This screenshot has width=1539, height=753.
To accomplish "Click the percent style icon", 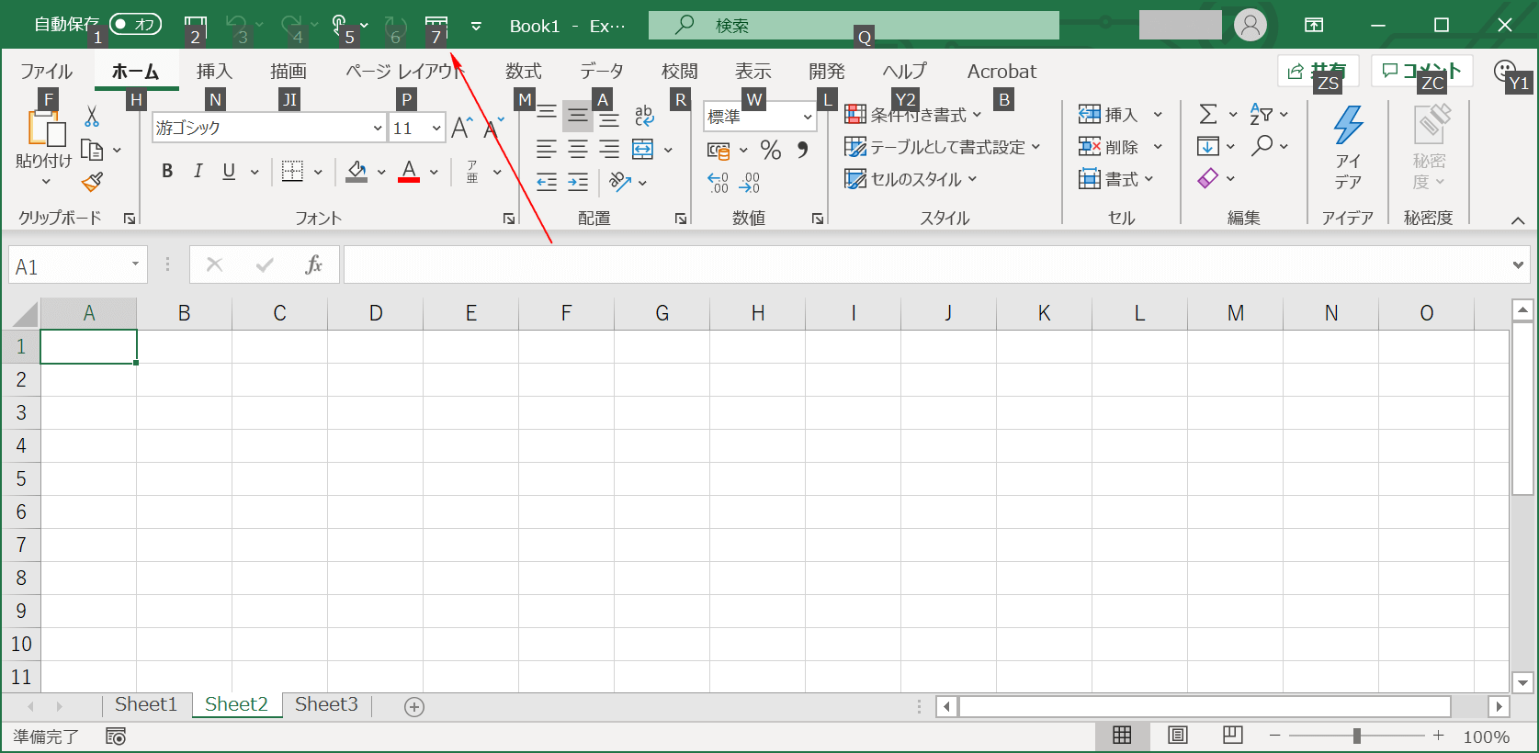I will [771, 150].
